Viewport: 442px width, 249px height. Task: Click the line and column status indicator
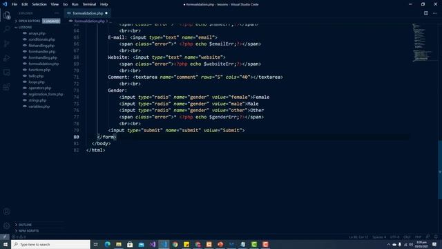click(x=358, y=237)
